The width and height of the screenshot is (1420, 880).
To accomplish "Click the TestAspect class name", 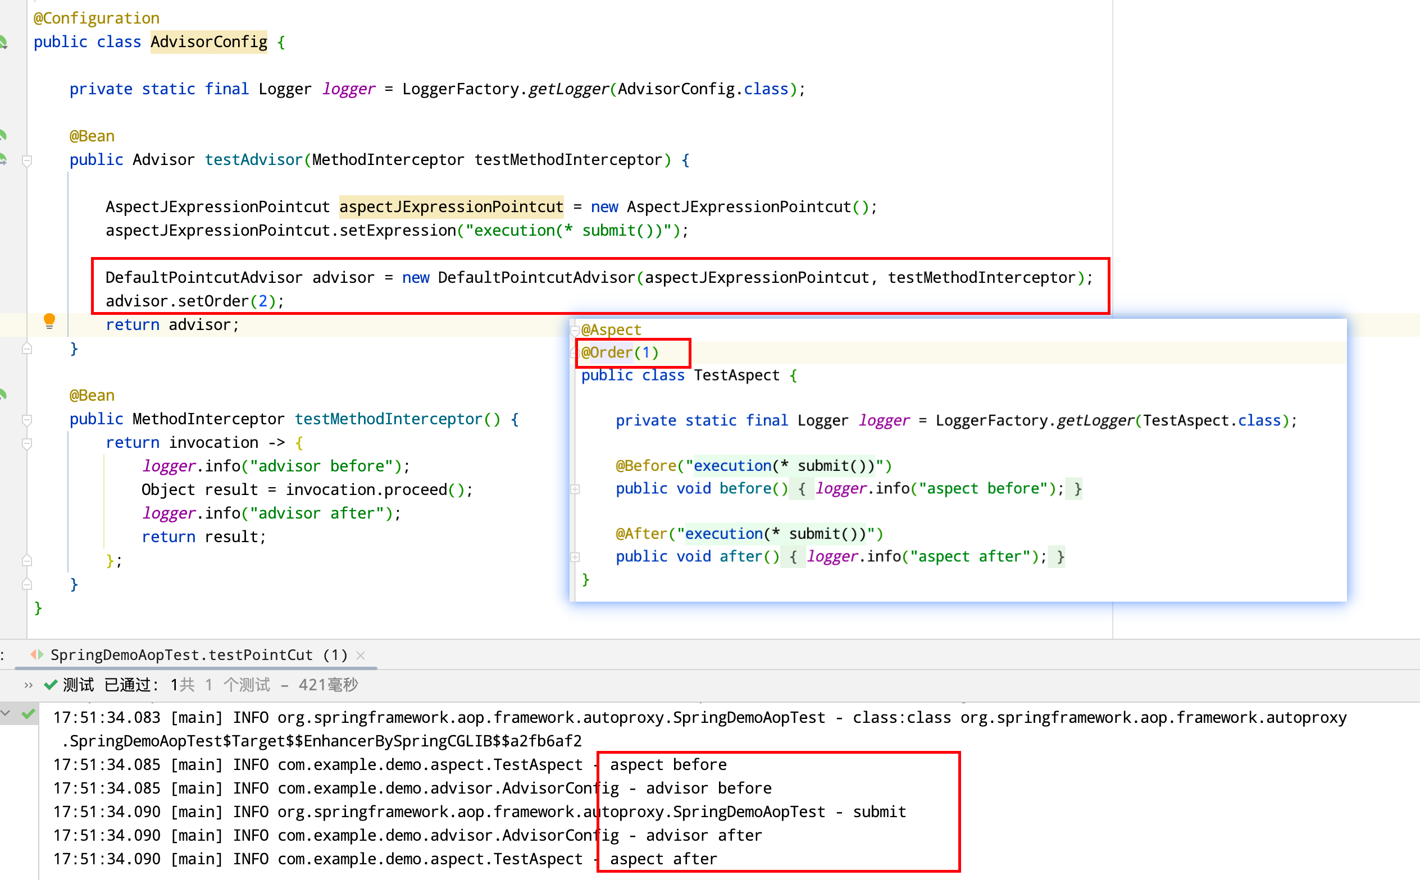I will [736, 375].
